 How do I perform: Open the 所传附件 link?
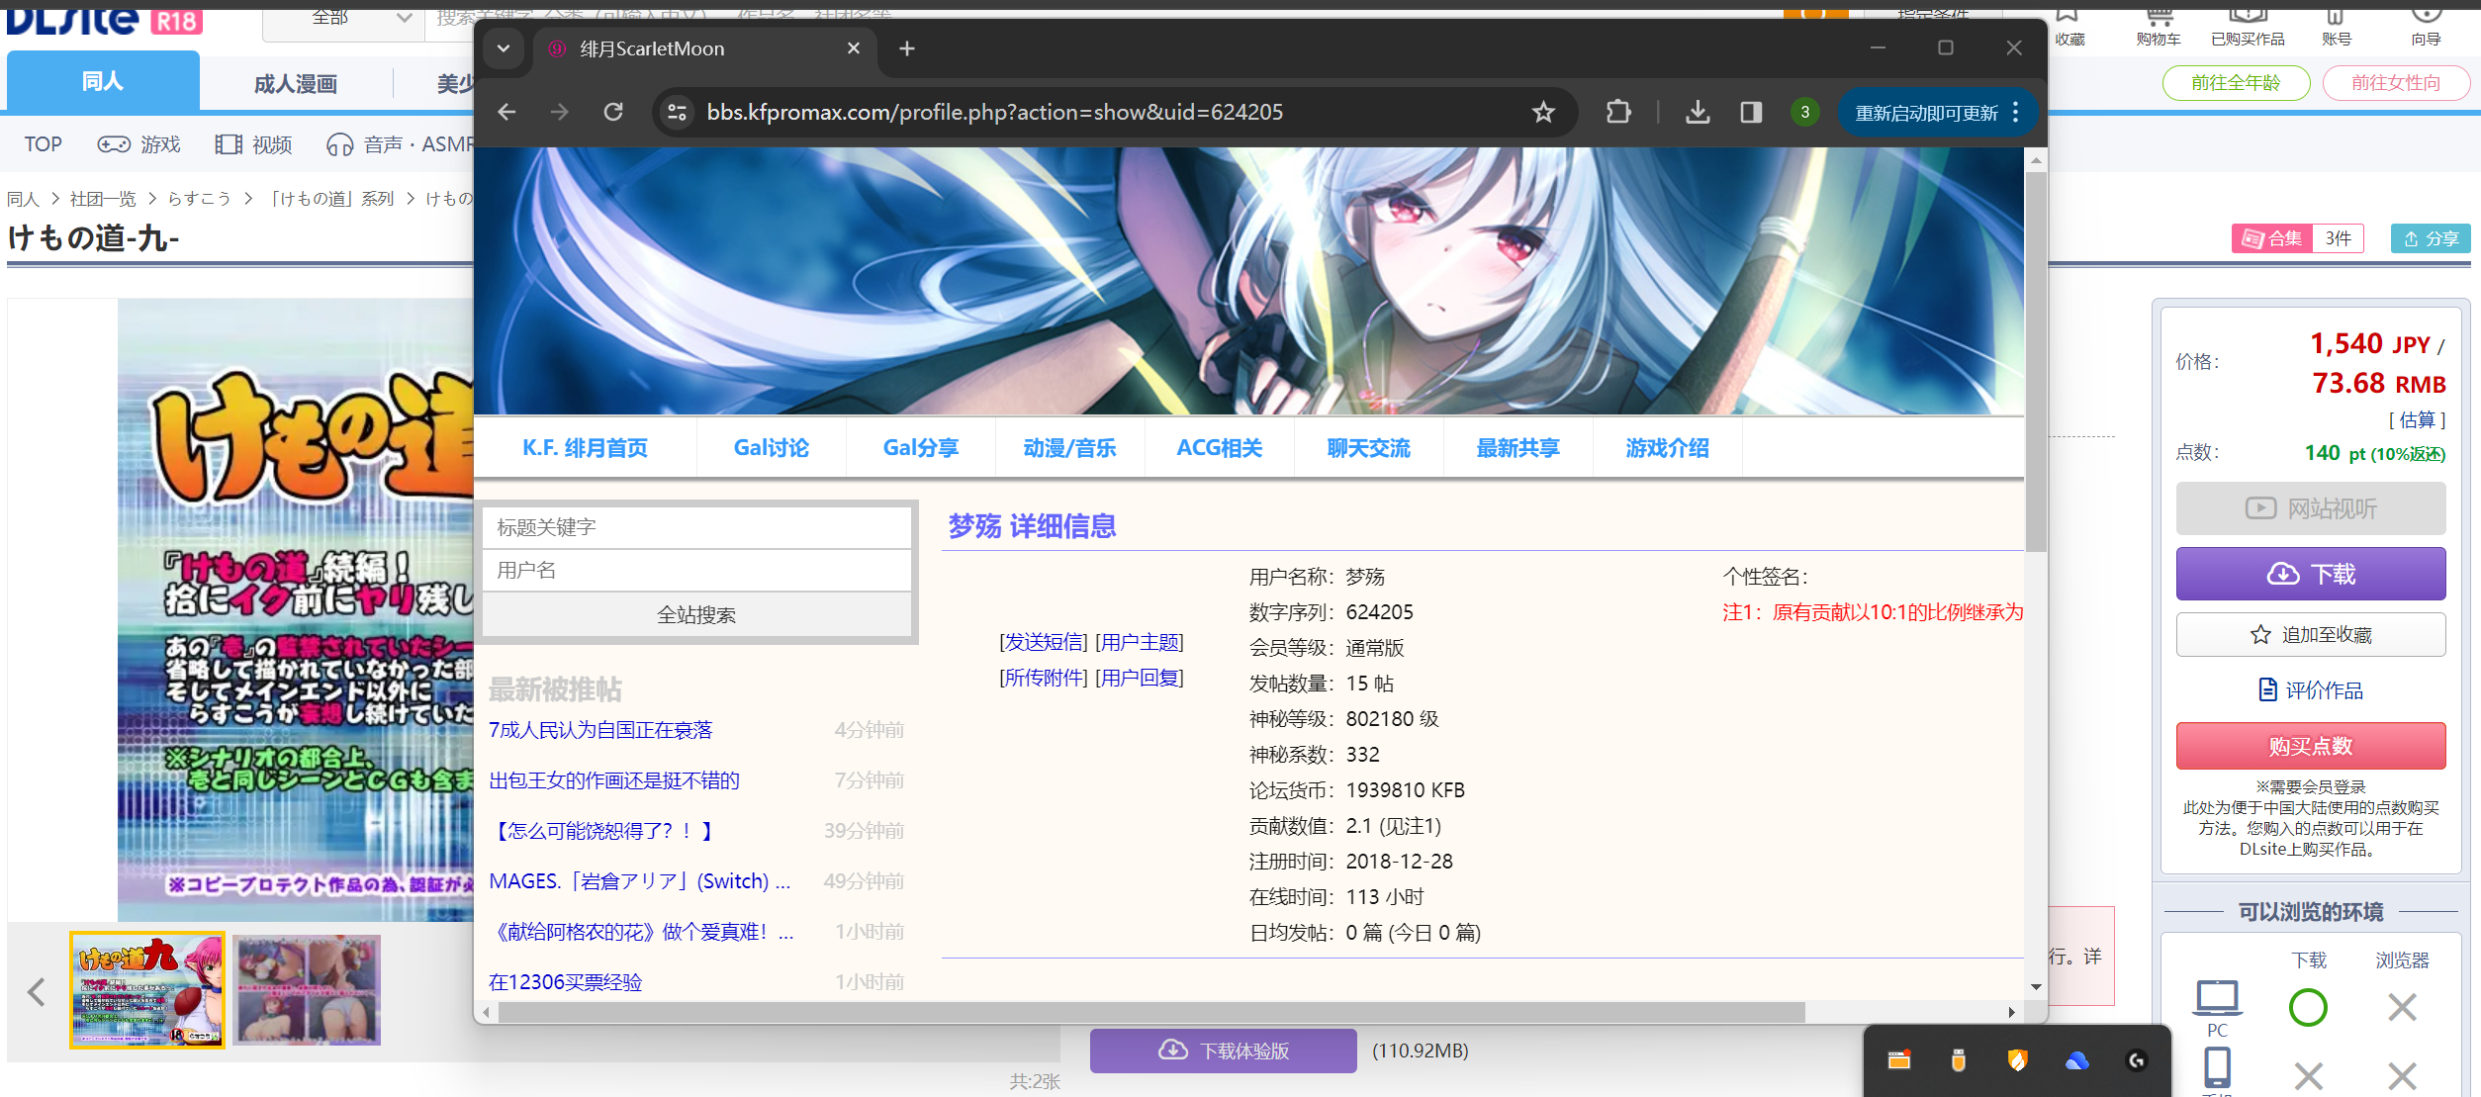click(x=1043, y=678)
